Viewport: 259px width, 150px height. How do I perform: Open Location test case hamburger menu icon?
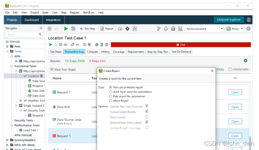click(42, 76)
